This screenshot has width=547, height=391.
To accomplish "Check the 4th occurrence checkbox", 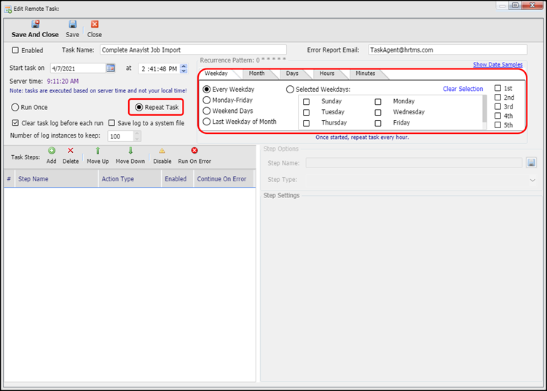I will 497,116.
